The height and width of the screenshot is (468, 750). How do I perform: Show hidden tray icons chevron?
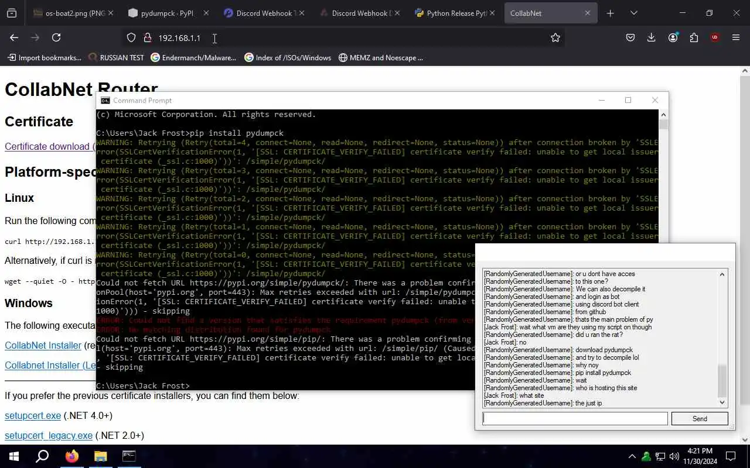pos(632,456)
